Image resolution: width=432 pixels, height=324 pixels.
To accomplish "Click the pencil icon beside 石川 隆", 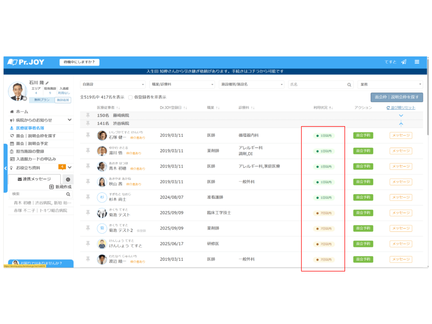I will click(x=48, y=83).
